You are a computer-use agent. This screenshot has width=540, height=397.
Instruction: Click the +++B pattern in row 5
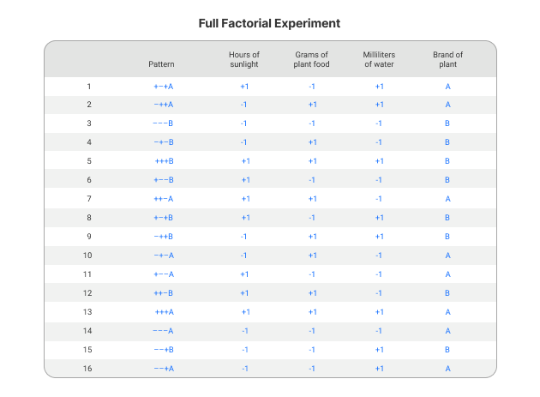pos(164,161)
